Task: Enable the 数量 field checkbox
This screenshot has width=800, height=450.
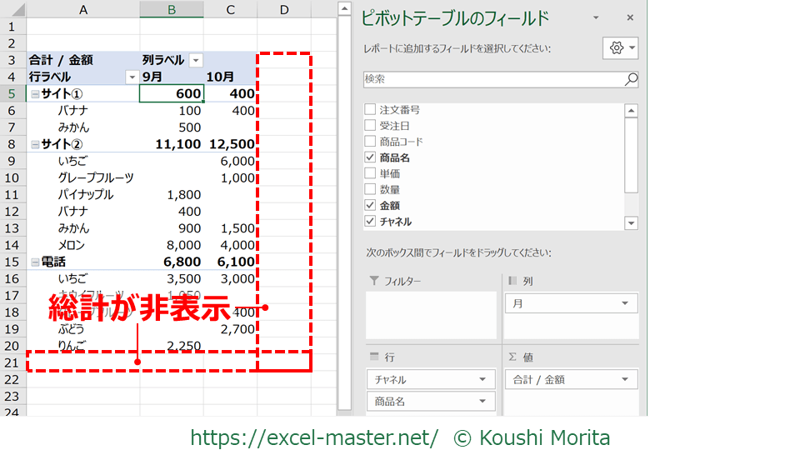Action: (370, 190)
